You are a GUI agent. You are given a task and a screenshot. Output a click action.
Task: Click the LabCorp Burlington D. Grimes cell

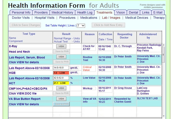click(x=149, y=91)
